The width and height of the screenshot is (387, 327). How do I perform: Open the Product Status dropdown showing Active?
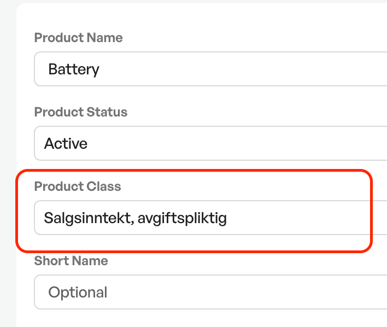pos(210,143)
